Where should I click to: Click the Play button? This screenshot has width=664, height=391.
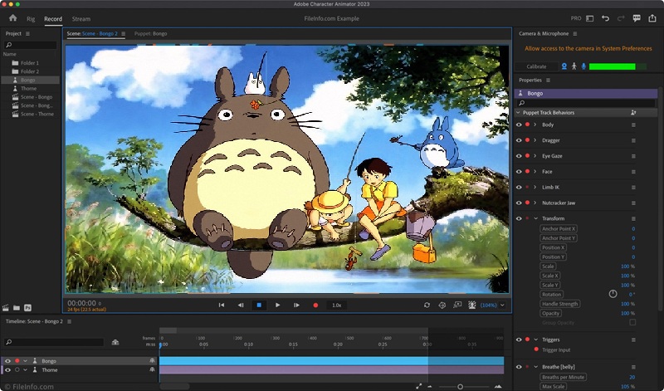point(277,305)
